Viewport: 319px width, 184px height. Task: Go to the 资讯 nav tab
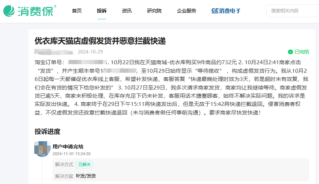pyautogui.click(x=127, y=11)
